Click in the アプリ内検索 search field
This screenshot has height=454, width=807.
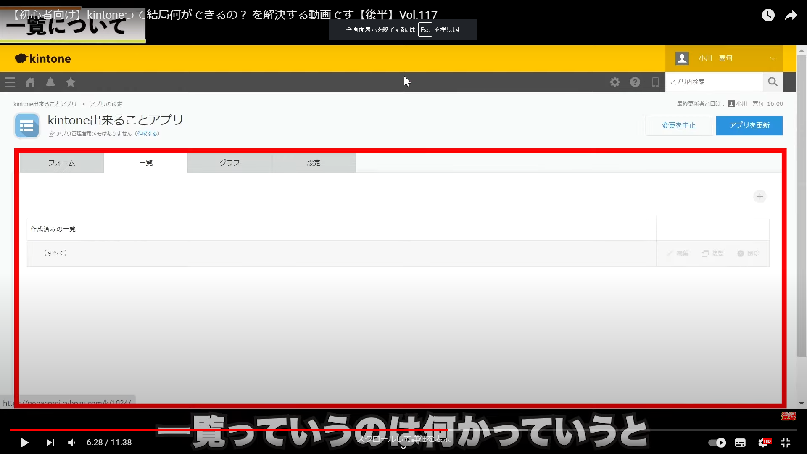click(713, 82)
